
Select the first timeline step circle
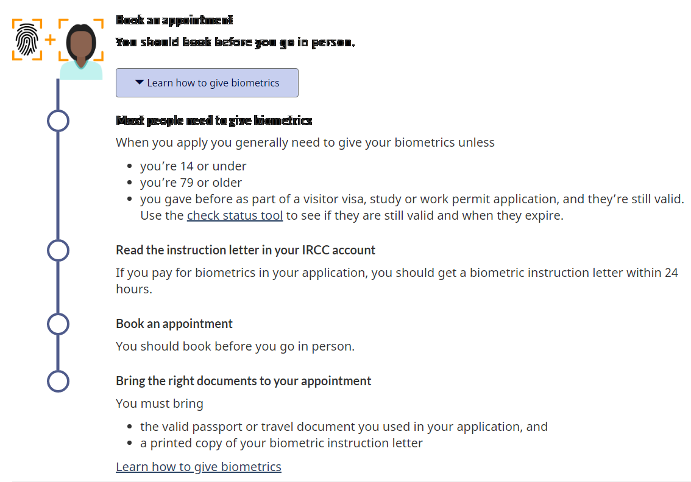pyautogui.click(x=58, y=120)
